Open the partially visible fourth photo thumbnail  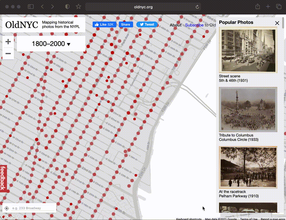tap(248, 208)
